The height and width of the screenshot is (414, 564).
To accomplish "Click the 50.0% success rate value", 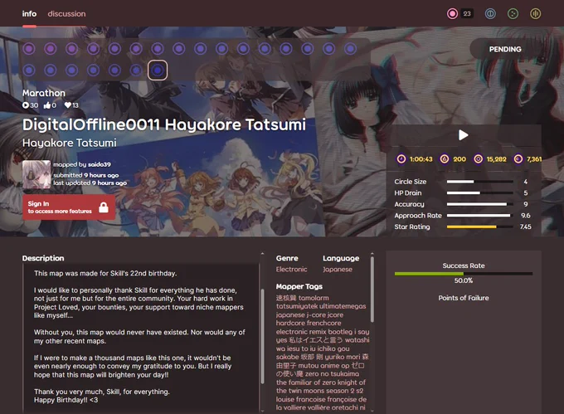I will [464, 280].
